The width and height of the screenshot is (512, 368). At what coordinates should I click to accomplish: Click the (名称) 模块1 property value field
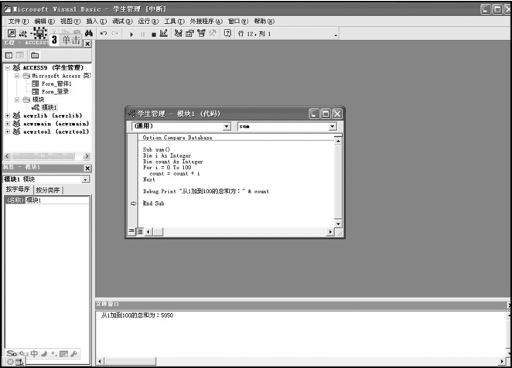tap(56, 200)
